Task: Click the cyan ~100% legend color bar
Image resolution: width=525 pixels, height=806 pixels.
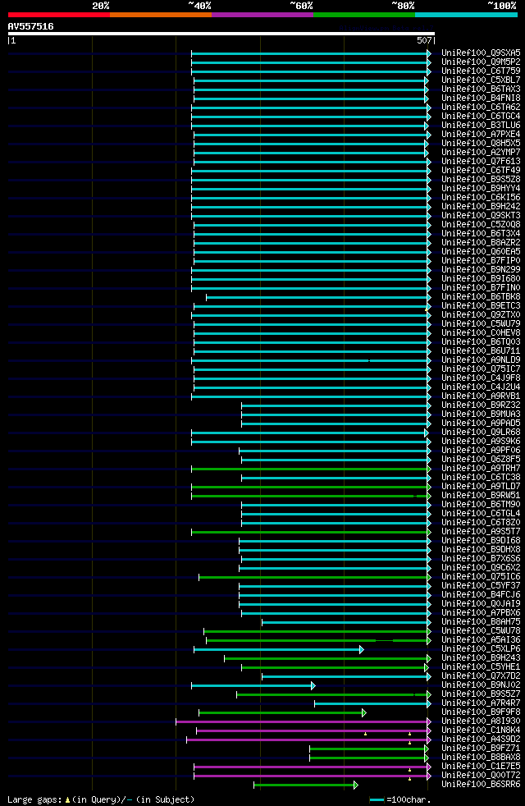Action: 466,15
